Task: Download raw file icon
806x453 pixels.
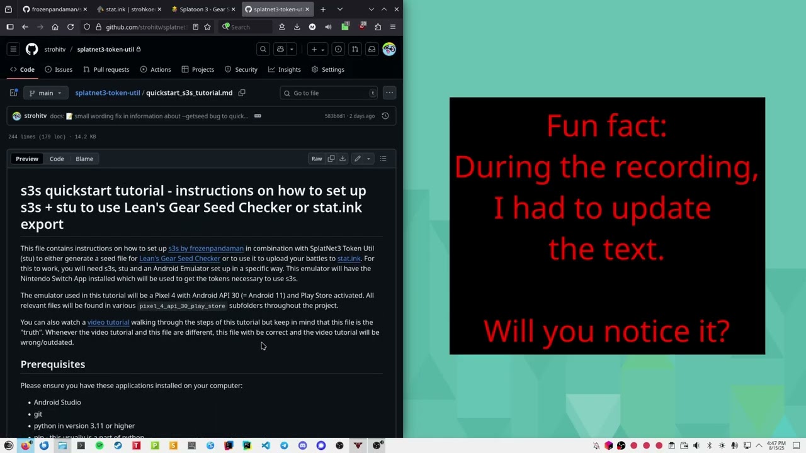Action: 343,159
